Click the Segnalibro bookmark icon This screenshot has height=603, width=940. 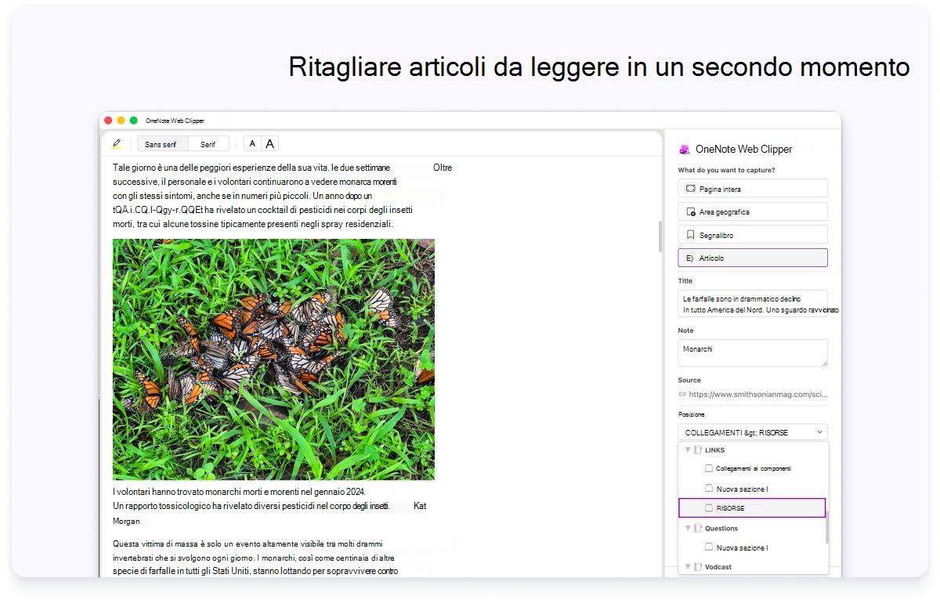click(x=690, y=235)
